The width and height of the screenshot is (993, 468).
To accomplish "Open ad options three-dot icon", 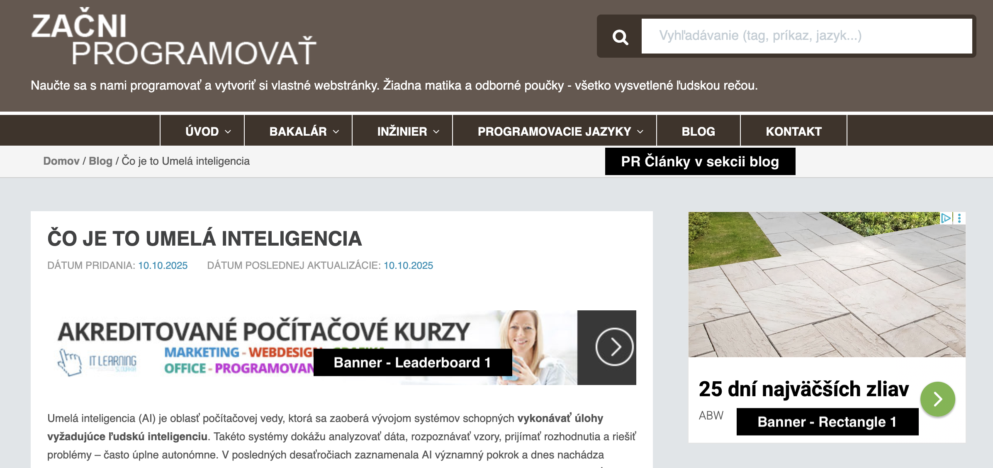I will point(959,218).
